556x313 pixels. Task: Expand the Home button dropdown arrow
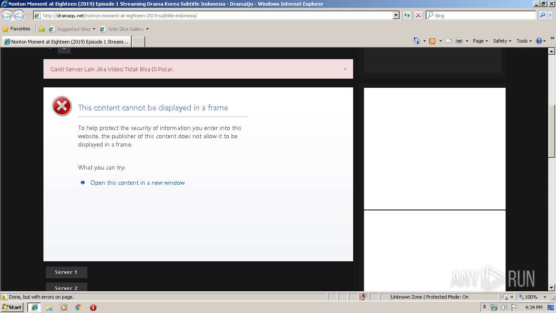tap(424, 41)
